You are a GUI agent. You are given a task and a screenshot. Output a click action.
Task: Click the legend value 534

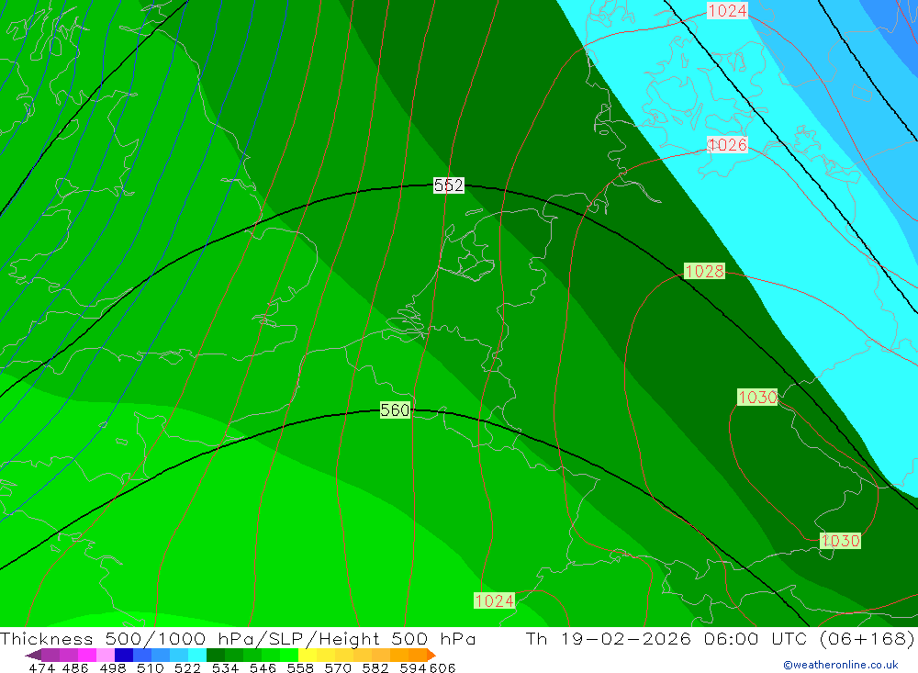(x=225, y=668)
